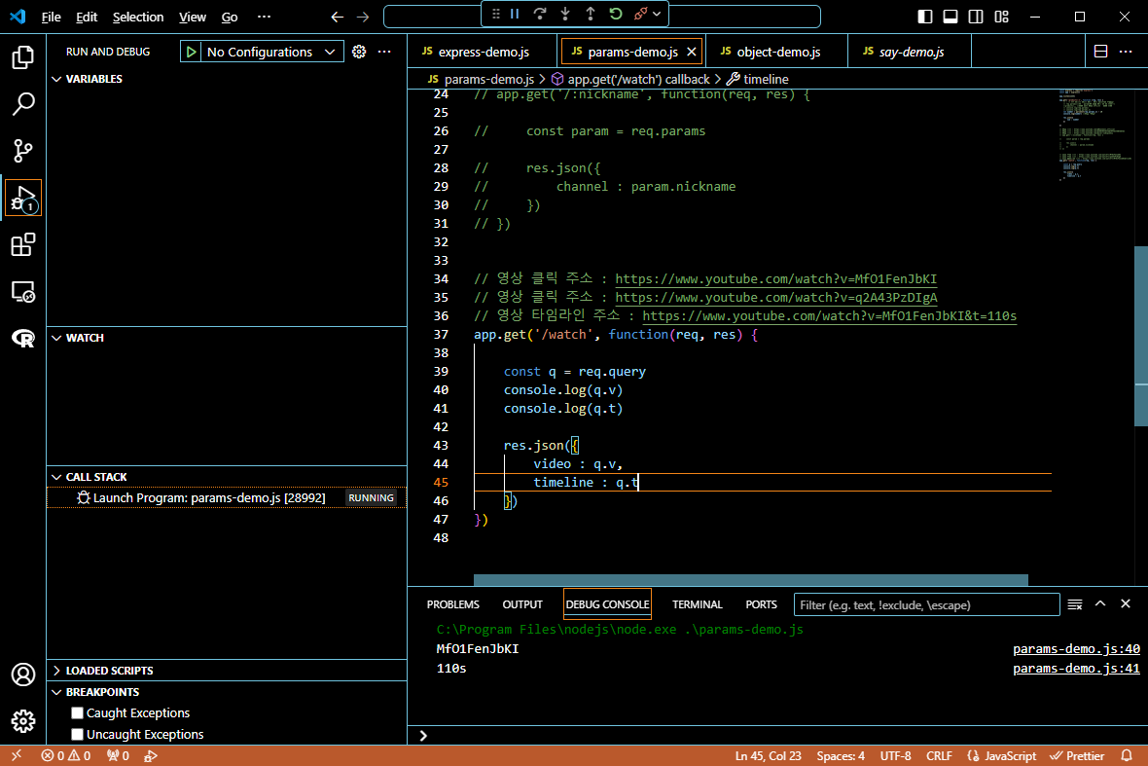The height and width of the screenshot is (766, 1148).
Task: Toggle the bottom panel layout icon
Action: click(x=951, y=17)
